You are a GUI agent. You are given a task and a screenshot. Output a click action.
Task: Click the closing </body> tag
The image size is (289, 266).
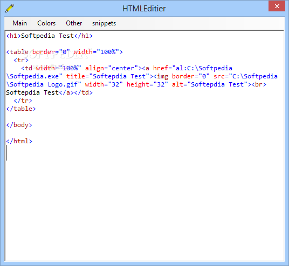(19, 125)
